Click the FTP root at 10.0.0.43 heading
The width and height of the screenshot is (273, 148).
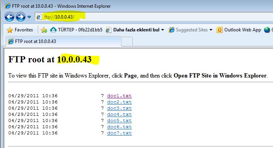click(50, 59)
